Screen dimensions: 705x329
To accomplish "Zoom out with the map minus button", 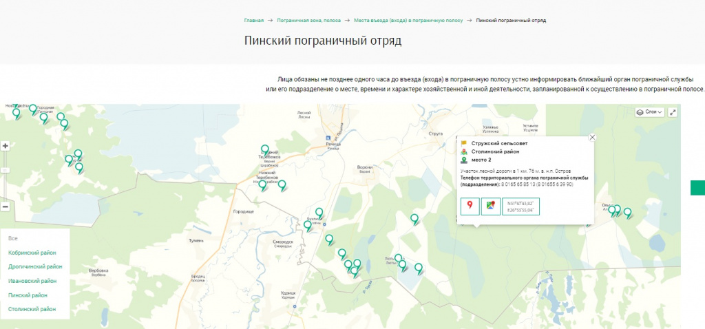I will tap(6, 206).
